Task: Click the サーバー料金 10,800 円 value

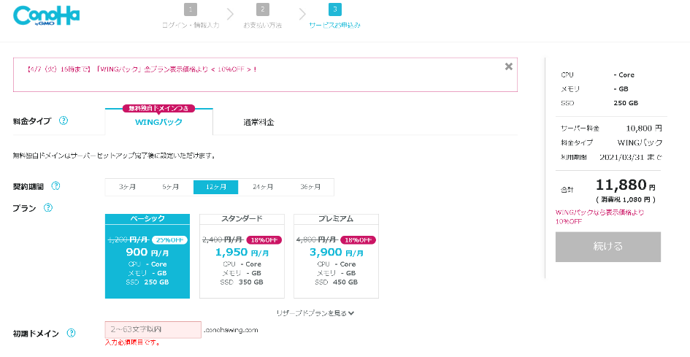Action: pos(644,128)
